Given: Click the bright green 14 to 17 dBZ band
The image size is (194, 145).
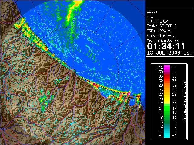Looking at the screenshot, I should coord(167,108).
